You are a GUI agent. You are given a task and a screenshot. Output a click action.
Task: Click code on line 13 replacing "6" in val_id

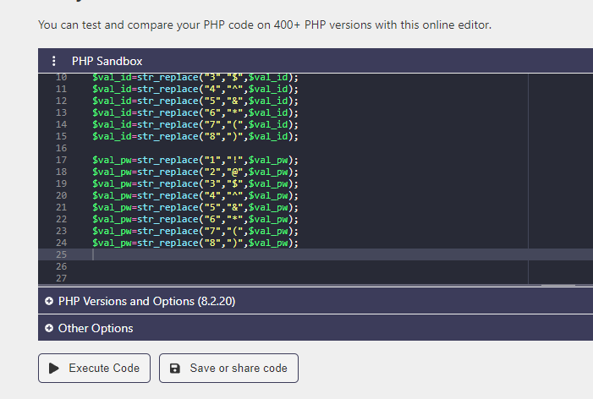[195, 112]
